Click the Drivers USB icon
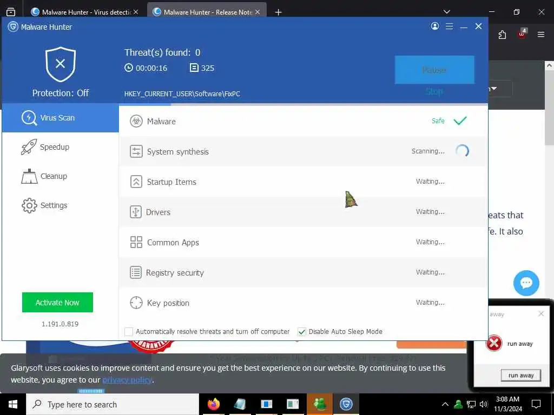 [x=136, y=212]
